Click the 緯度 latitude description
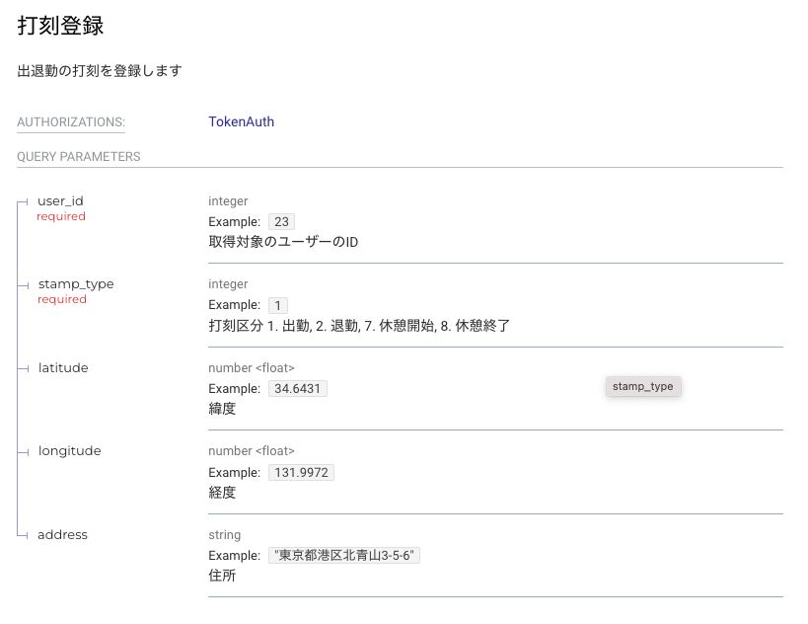Viewport: 808px width, 624px height. click(x=222, y=409)
